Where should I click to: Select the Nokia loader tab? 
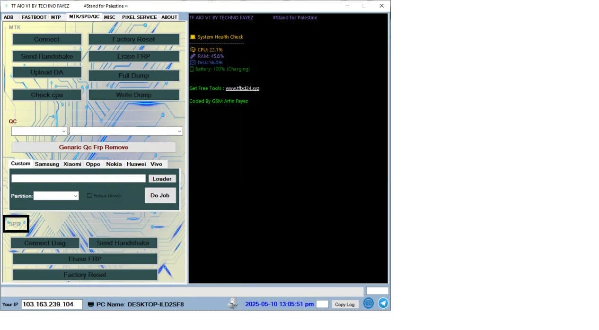pyautogui.click(x=114, y=164)
